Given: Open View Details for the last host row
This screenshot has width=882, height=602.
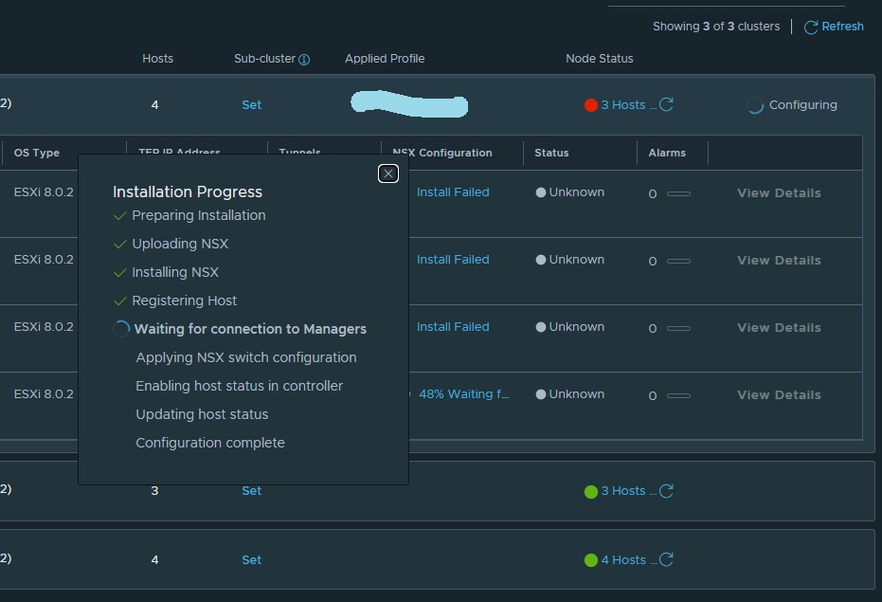Looking at the screenshot, I should (x=779, y=395).
